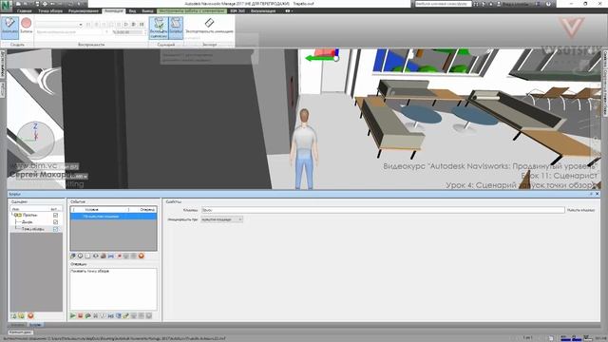Click the playback time field in the ribbon
Screen dimensions: 608x342
click(x=129, y=32)
